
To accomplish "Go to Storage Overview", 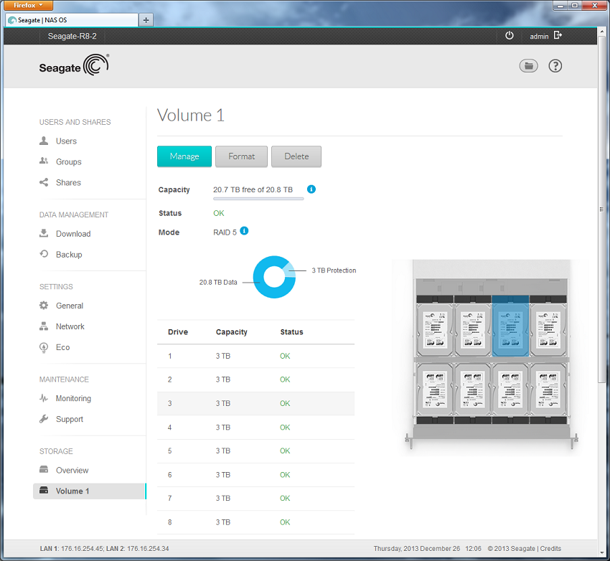I will click(72, 471).
